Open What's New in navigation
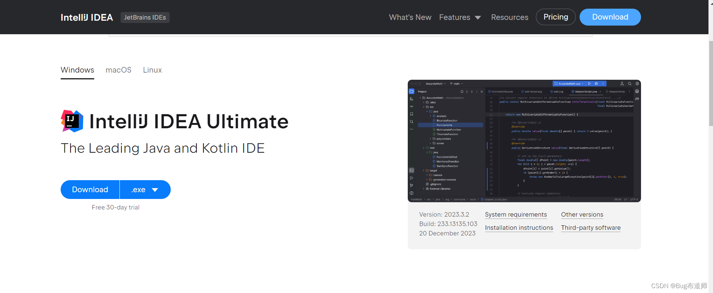 click(x=410, y=17)
